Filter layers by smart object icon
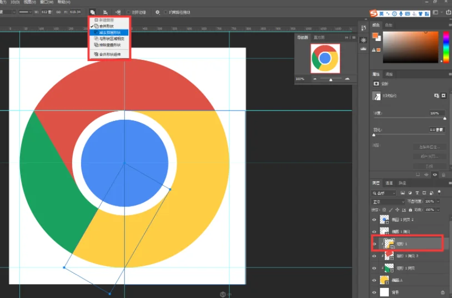 point(431,193)
